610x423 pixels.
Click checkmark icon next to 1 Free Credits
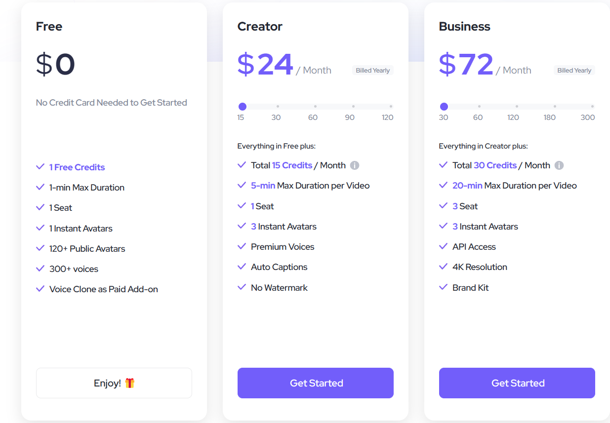(41, 167)
